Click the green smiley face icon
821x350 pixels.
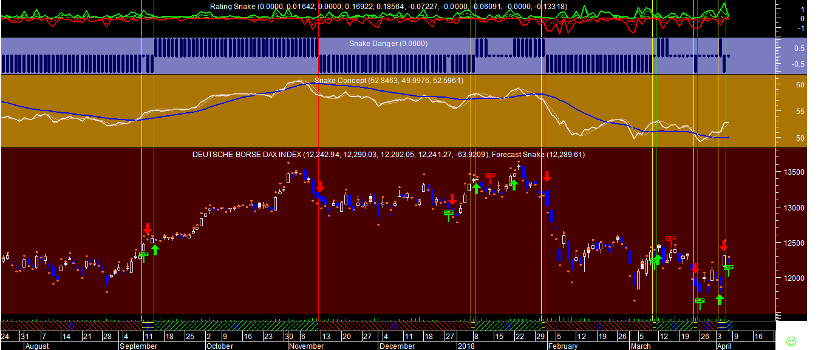pos(791,341)
